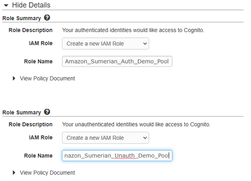Click the Role Name label in the unauthenticated section
The height and width of the screenshot is (181, 251).
coord(38,156)
